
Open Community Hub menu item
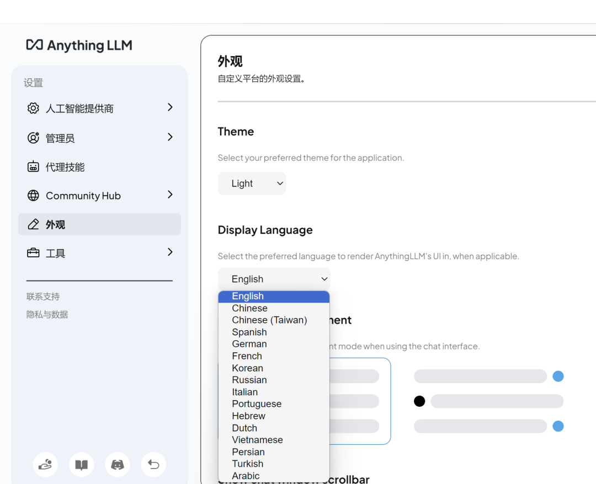click(x=99, y=196)
